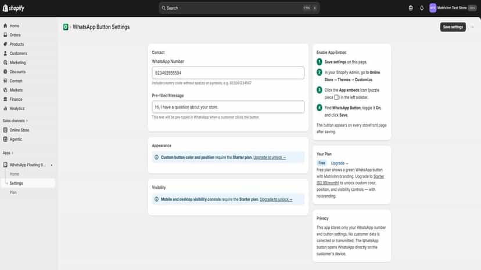Open WhatsApp Floating Button app entry
This screenshot has height=270, width=481.
(x=28, y=165)
